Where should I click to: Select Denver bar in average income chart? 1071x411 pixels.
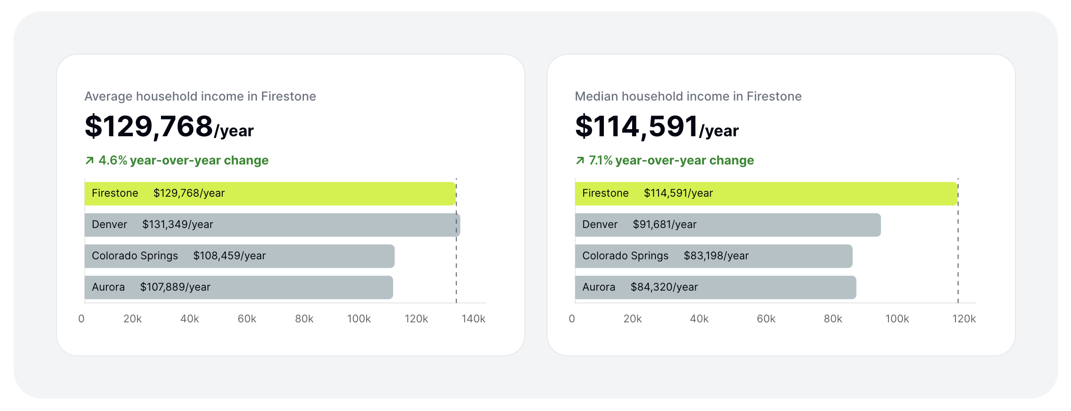coord(272,225)
